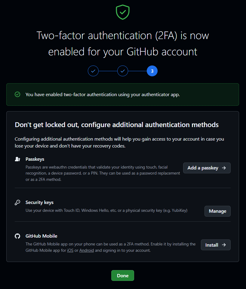Click the green Done button
The image size is (246, 289).
[123, 275]
